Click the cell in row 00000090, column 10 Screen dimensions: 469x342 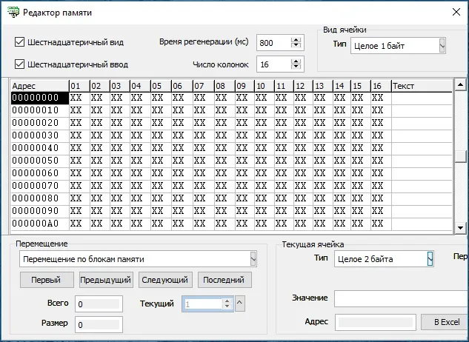pos(265,211)
